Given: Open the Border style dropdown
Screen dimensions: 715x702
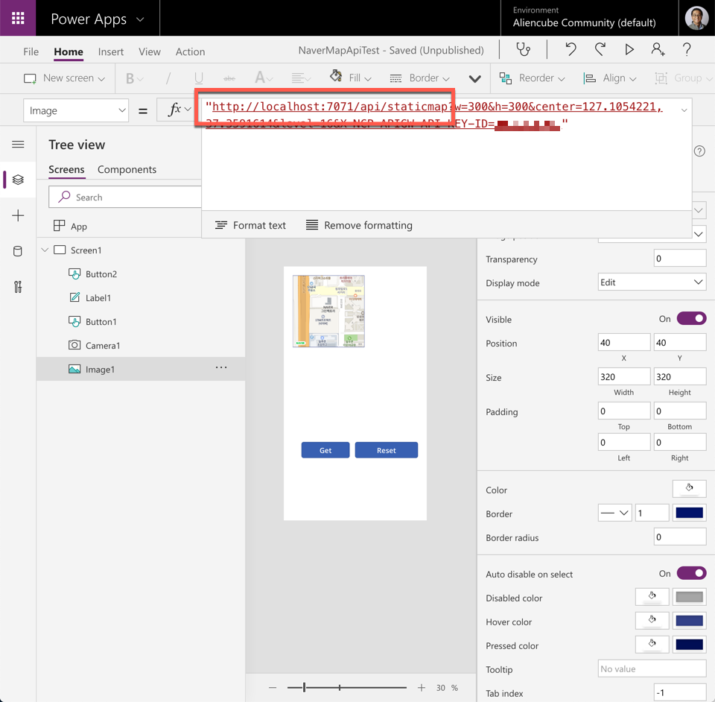Looking at the screenshot, I should pyautogui.click(x=614, y=513).
